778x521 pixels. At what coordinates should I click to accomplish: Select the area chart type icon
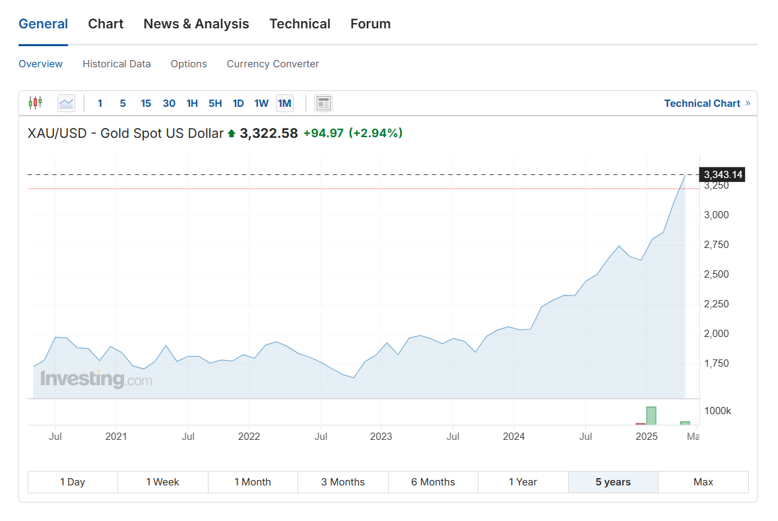[x=66, y=103]
